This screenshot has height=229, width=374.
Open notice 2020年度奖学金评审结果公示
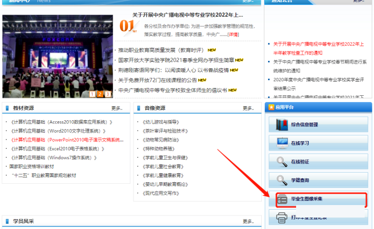click(x=318, y=84)
